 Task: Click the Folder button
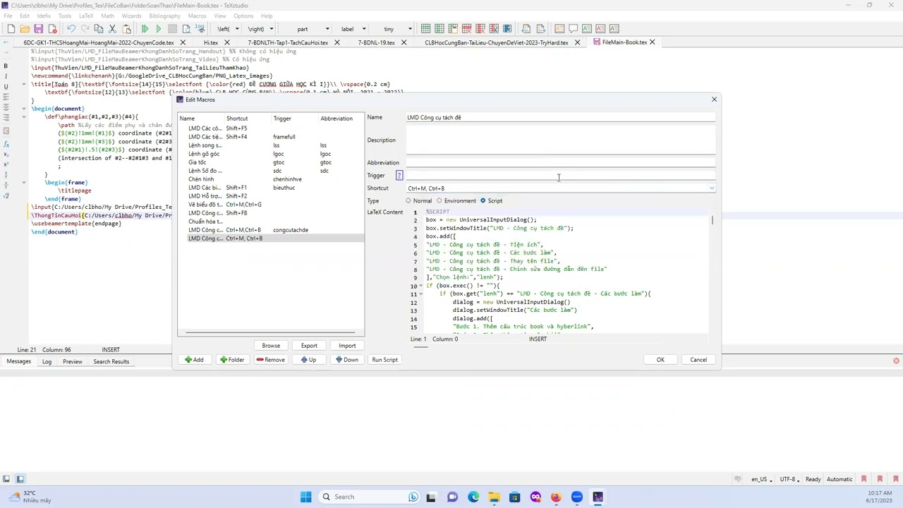coord(232,360)
